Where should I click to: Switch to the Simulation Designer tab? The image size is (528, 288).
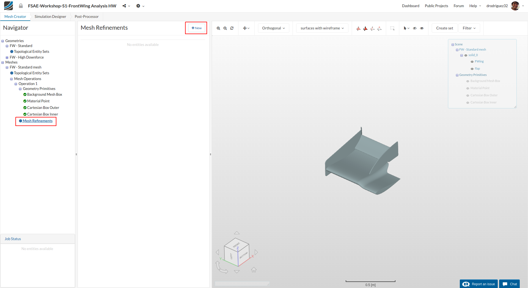(50, 17)
